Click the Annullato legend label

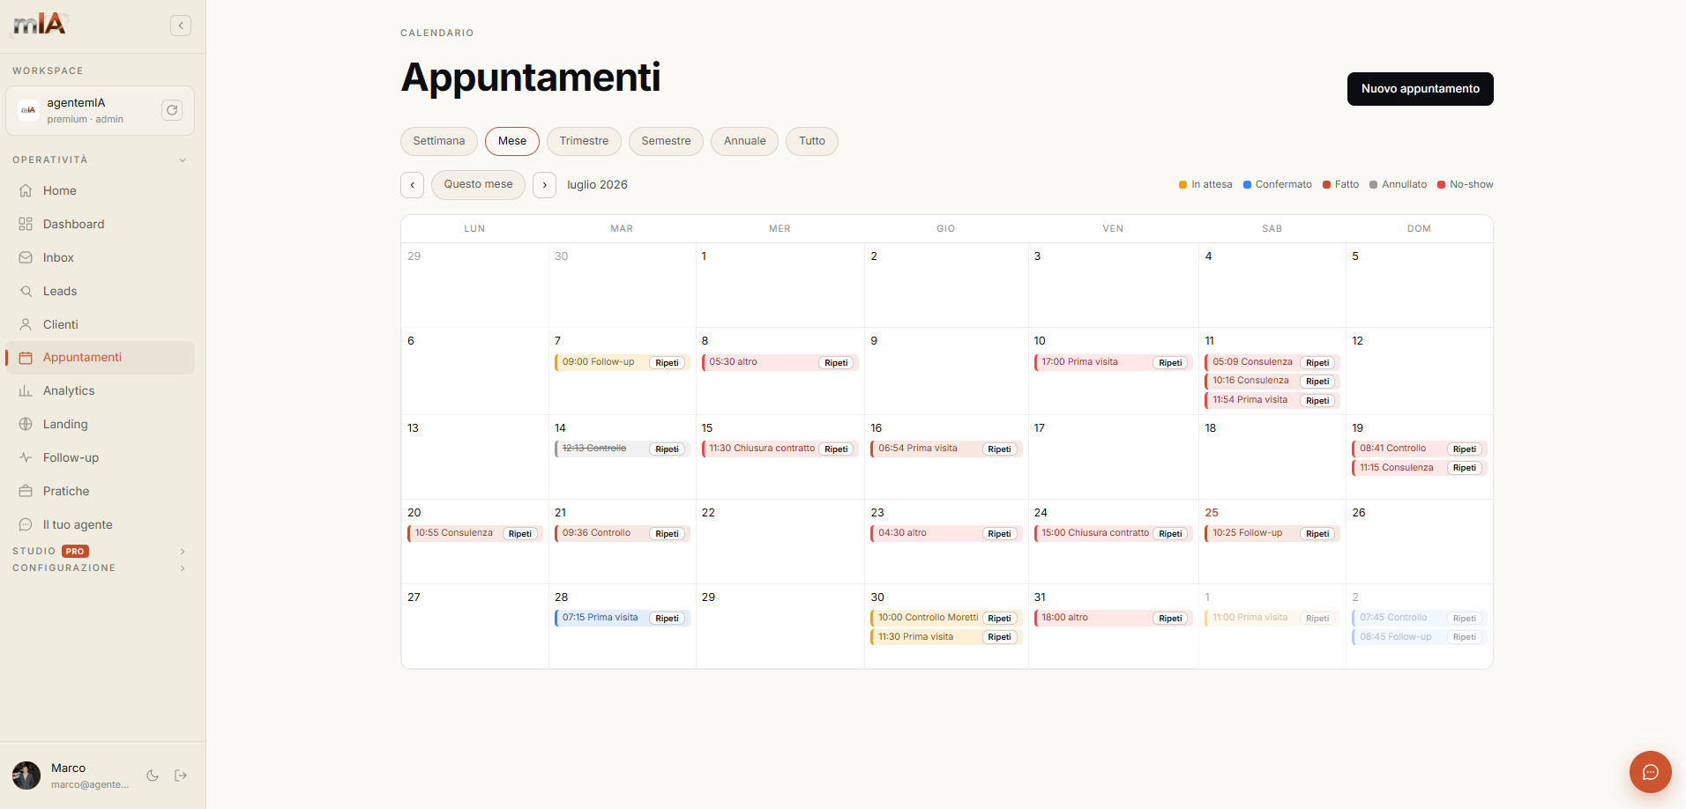point(1404,185)
